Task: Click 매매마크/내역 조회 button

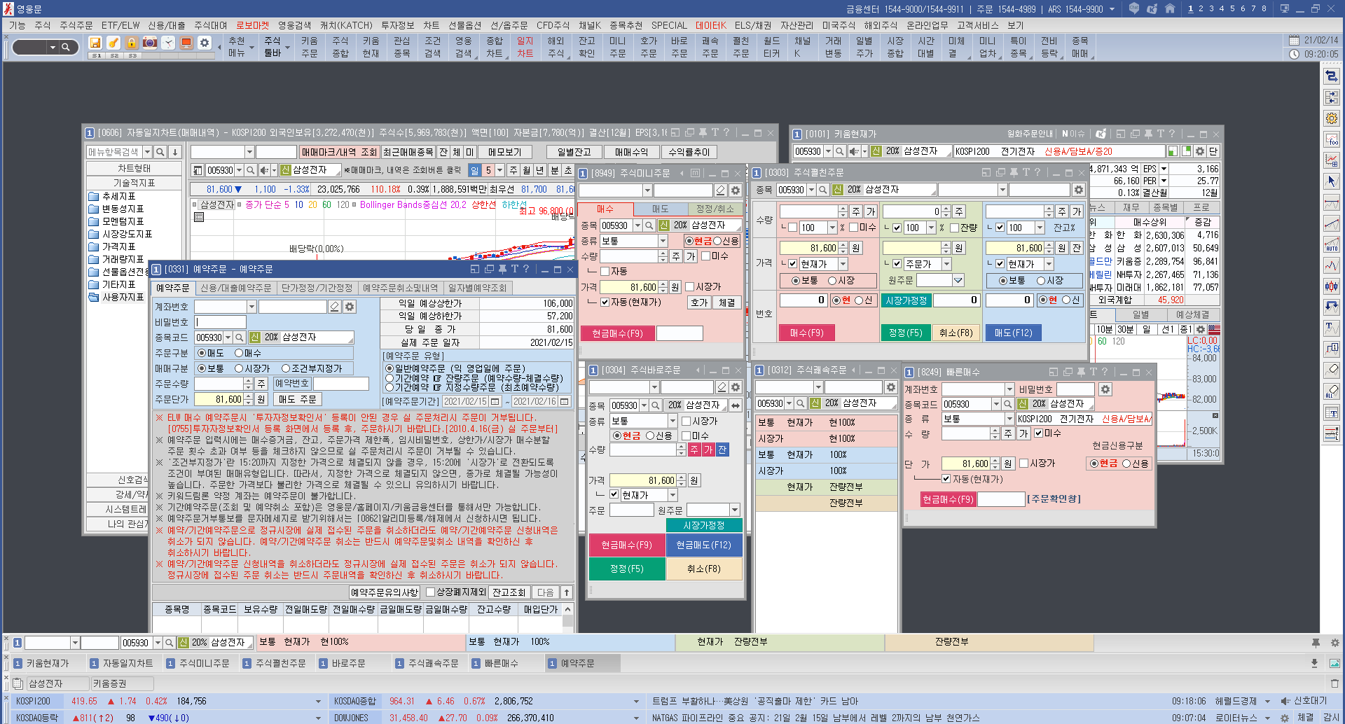Action: [339, 152]
